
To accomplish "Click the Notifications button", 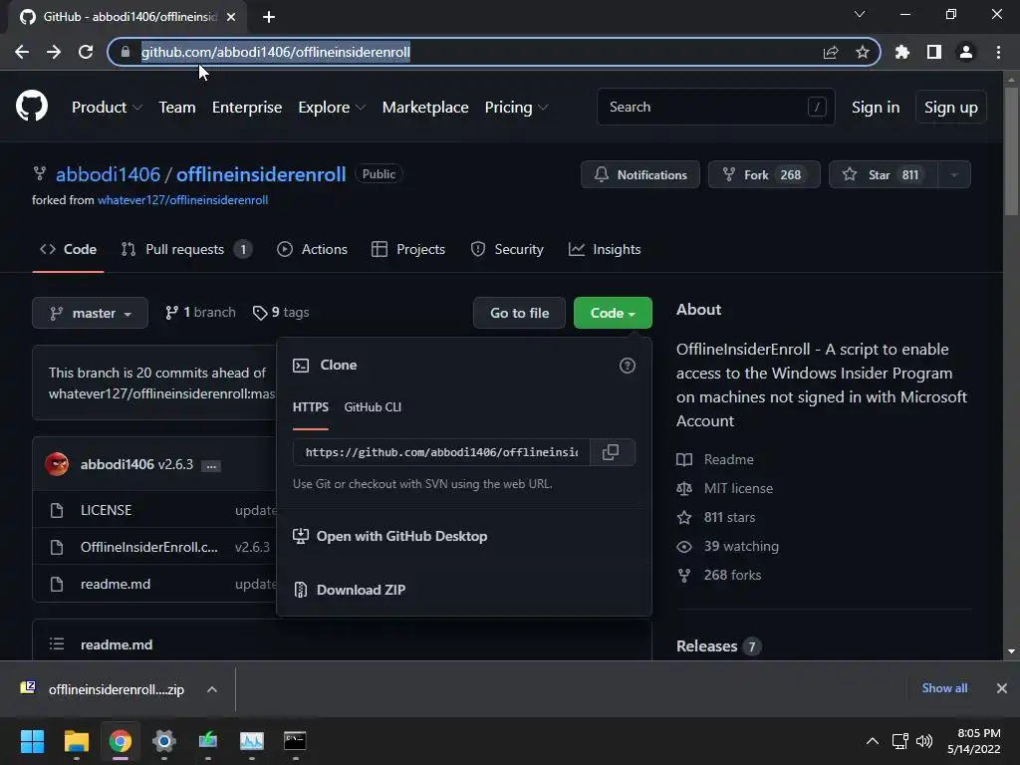I will (x=640, y=174).
